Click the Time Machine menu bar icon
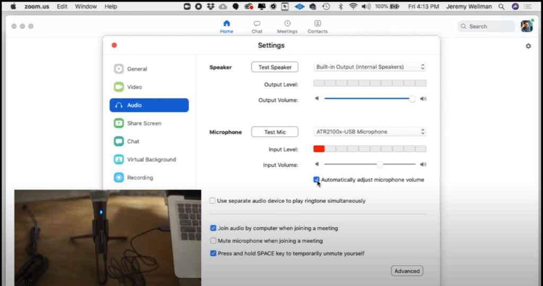This screenshot has width=543, height=286. coord(326,6)
